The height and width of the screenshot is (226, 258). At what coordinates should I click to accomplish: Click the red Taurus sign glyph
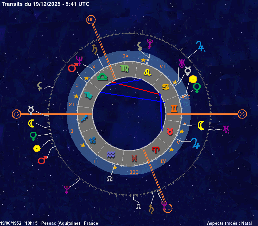170,131
